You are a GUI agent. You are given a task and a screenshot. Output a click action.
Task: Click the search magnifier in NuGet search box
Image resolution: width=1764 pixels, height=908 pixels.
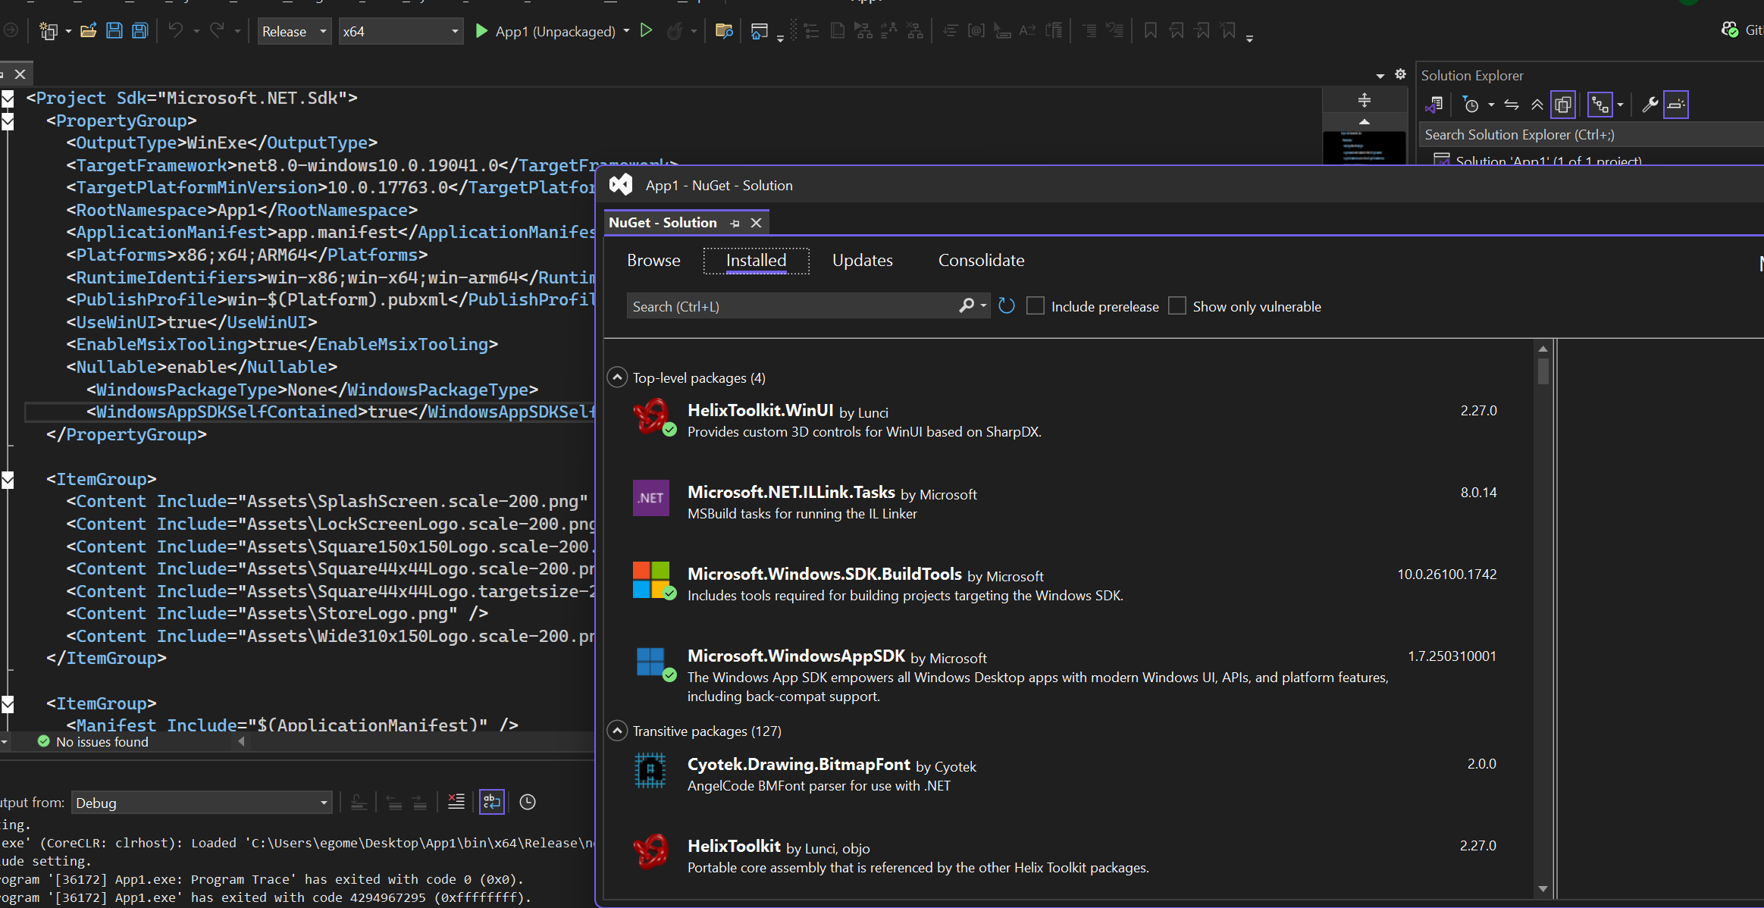pos(966,306)
